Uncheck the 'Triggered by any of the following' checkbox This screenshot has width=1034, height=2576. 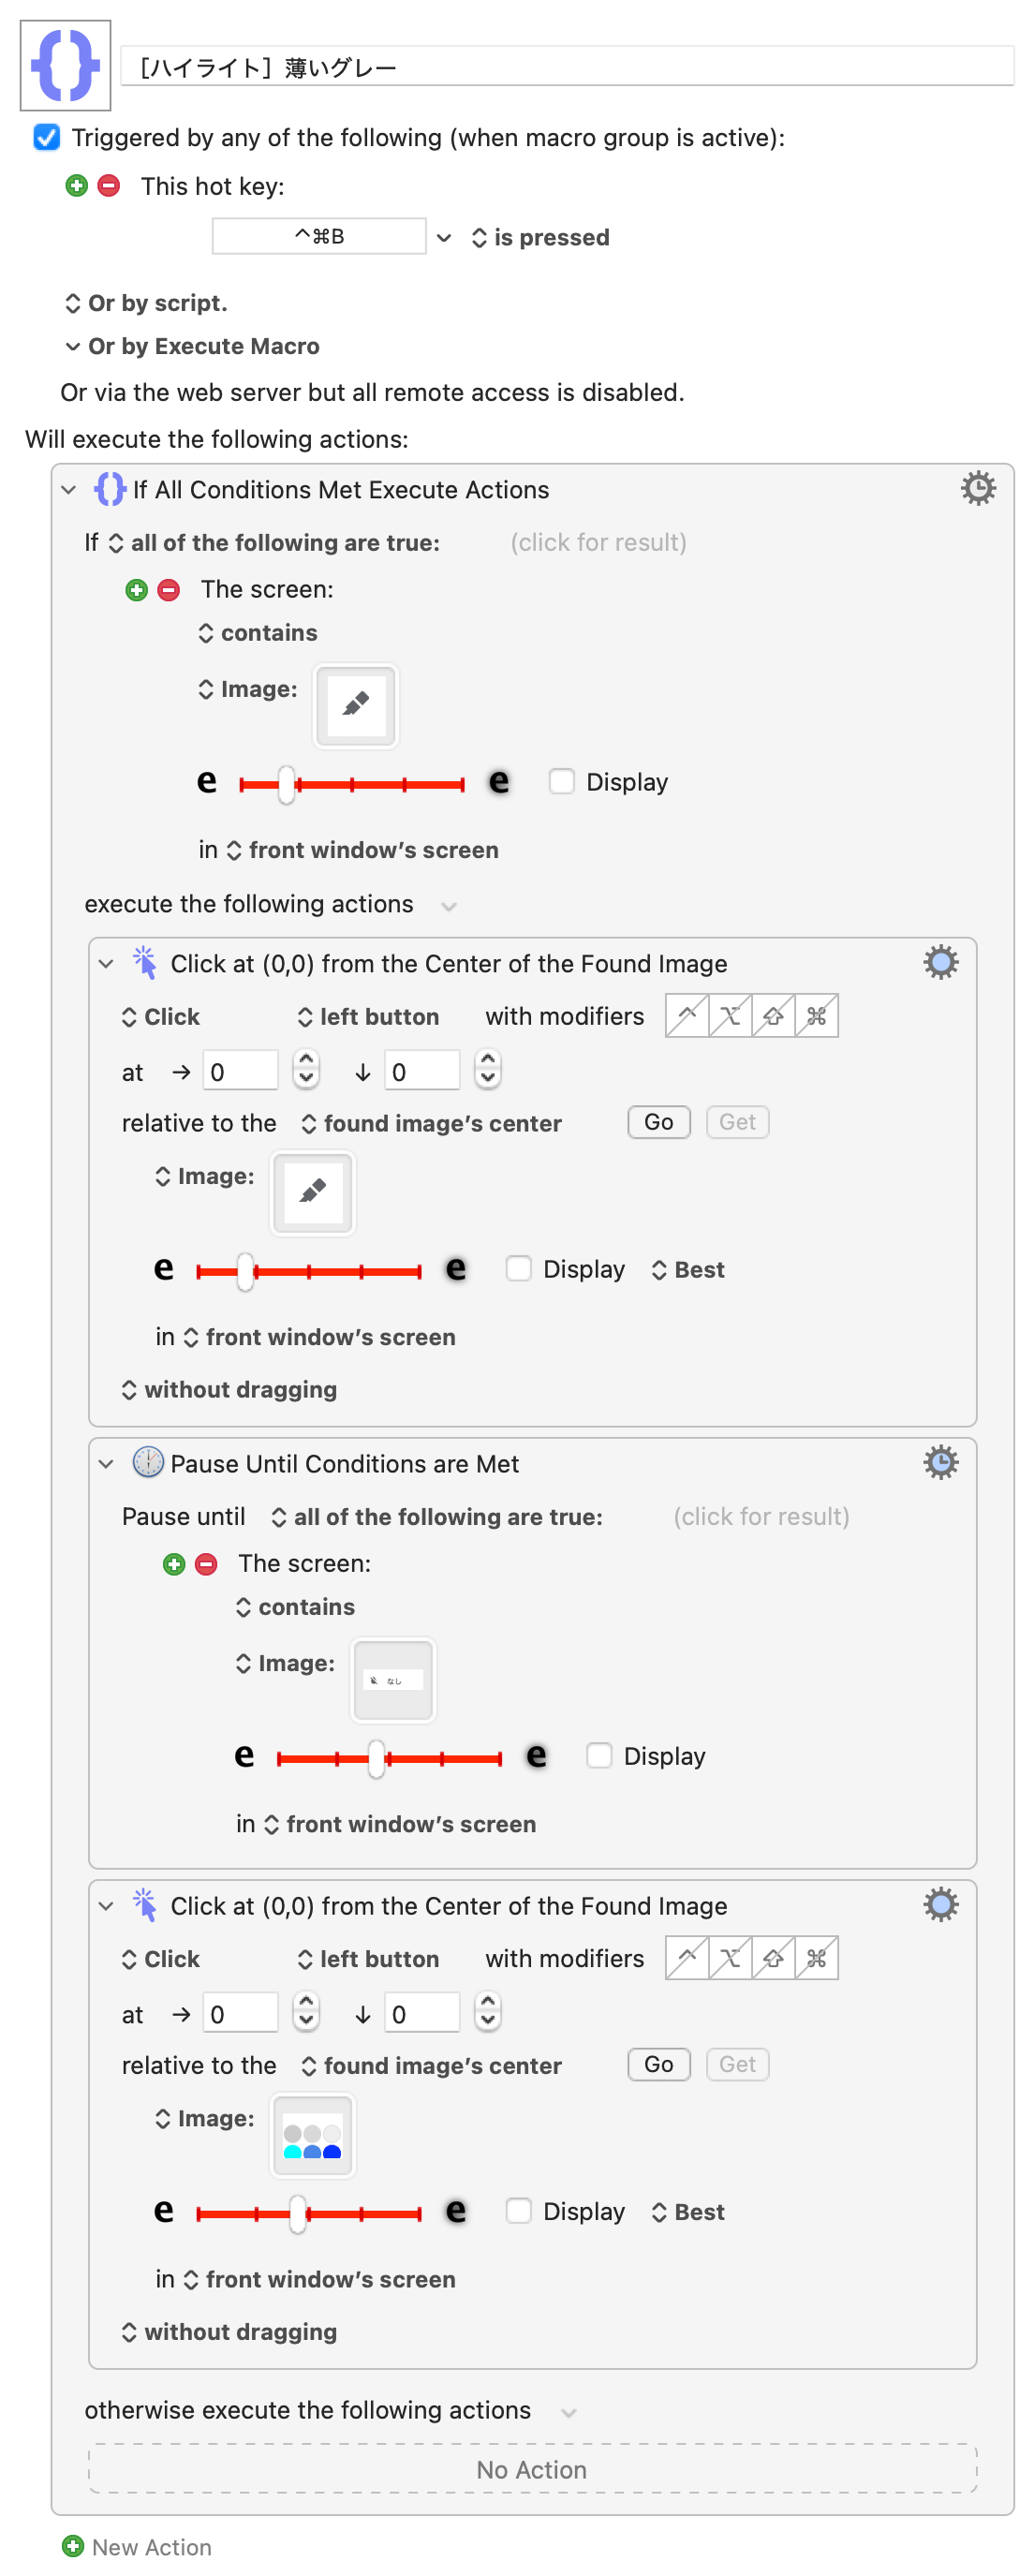tap(47, 137)
